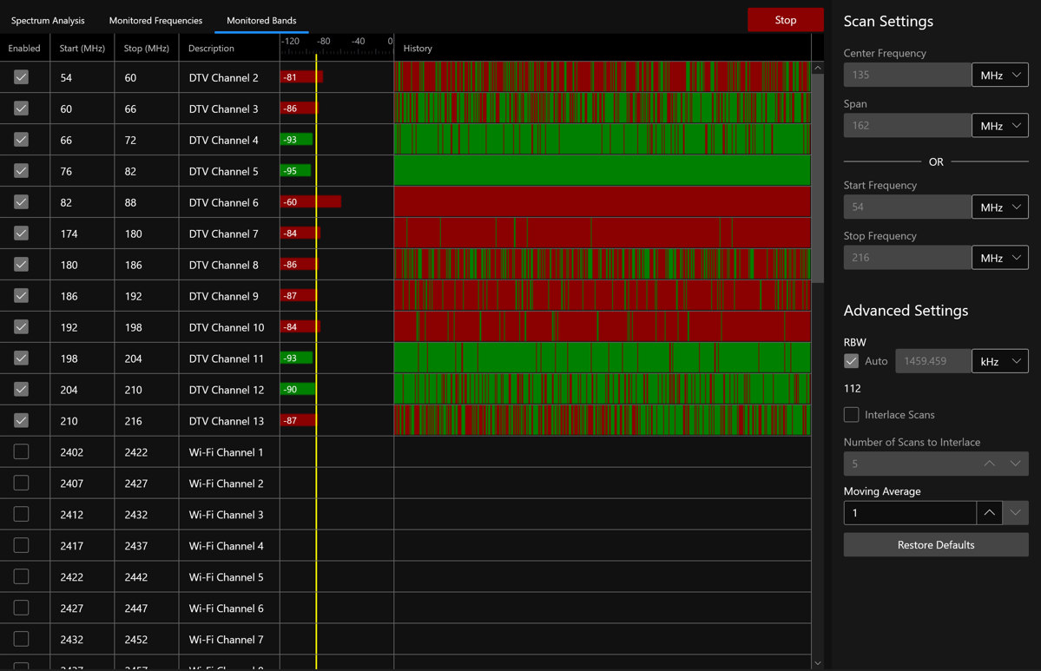Increase Number of Scans to Interlace
This screenshot has height=671, width=1041.
tap(989, 464)
